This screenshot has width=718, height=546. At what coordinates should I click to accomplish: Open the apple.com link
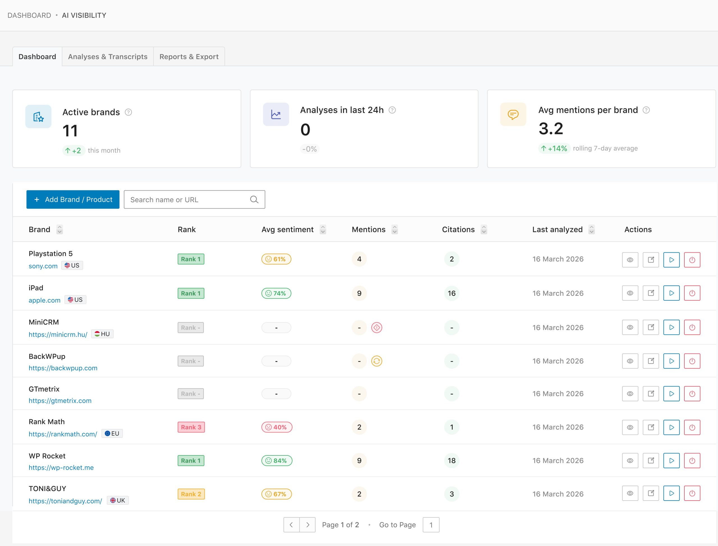pos(45,300)
